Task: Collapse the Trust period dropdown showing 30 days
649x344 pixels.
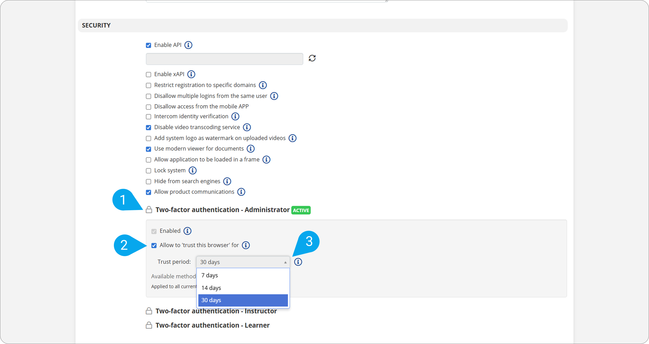Action: [243, 262]
